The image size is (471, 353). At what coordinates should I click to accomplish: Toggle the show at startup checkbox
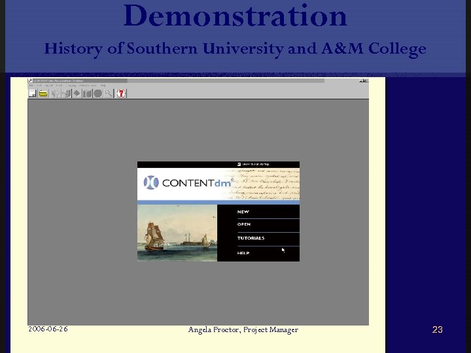(x=239, y=164)
